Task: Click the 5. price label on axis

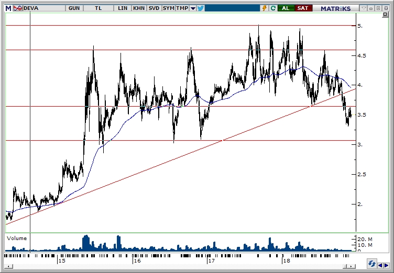Action: coord(360,26)
